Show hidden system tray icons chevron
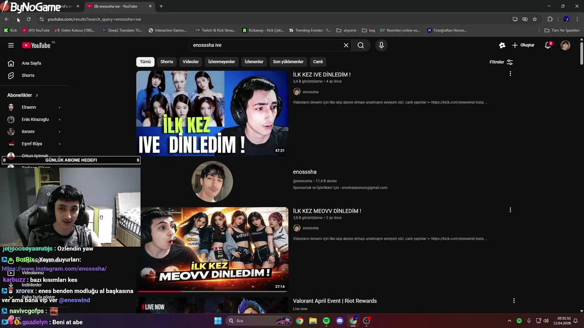Image resolution: width=584 pixels, height=328 pixels. [x=510, y=321]
